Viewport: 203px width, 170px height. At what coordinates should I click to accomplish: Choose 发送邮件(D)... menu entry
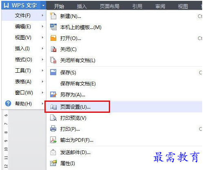coord(124,152)
